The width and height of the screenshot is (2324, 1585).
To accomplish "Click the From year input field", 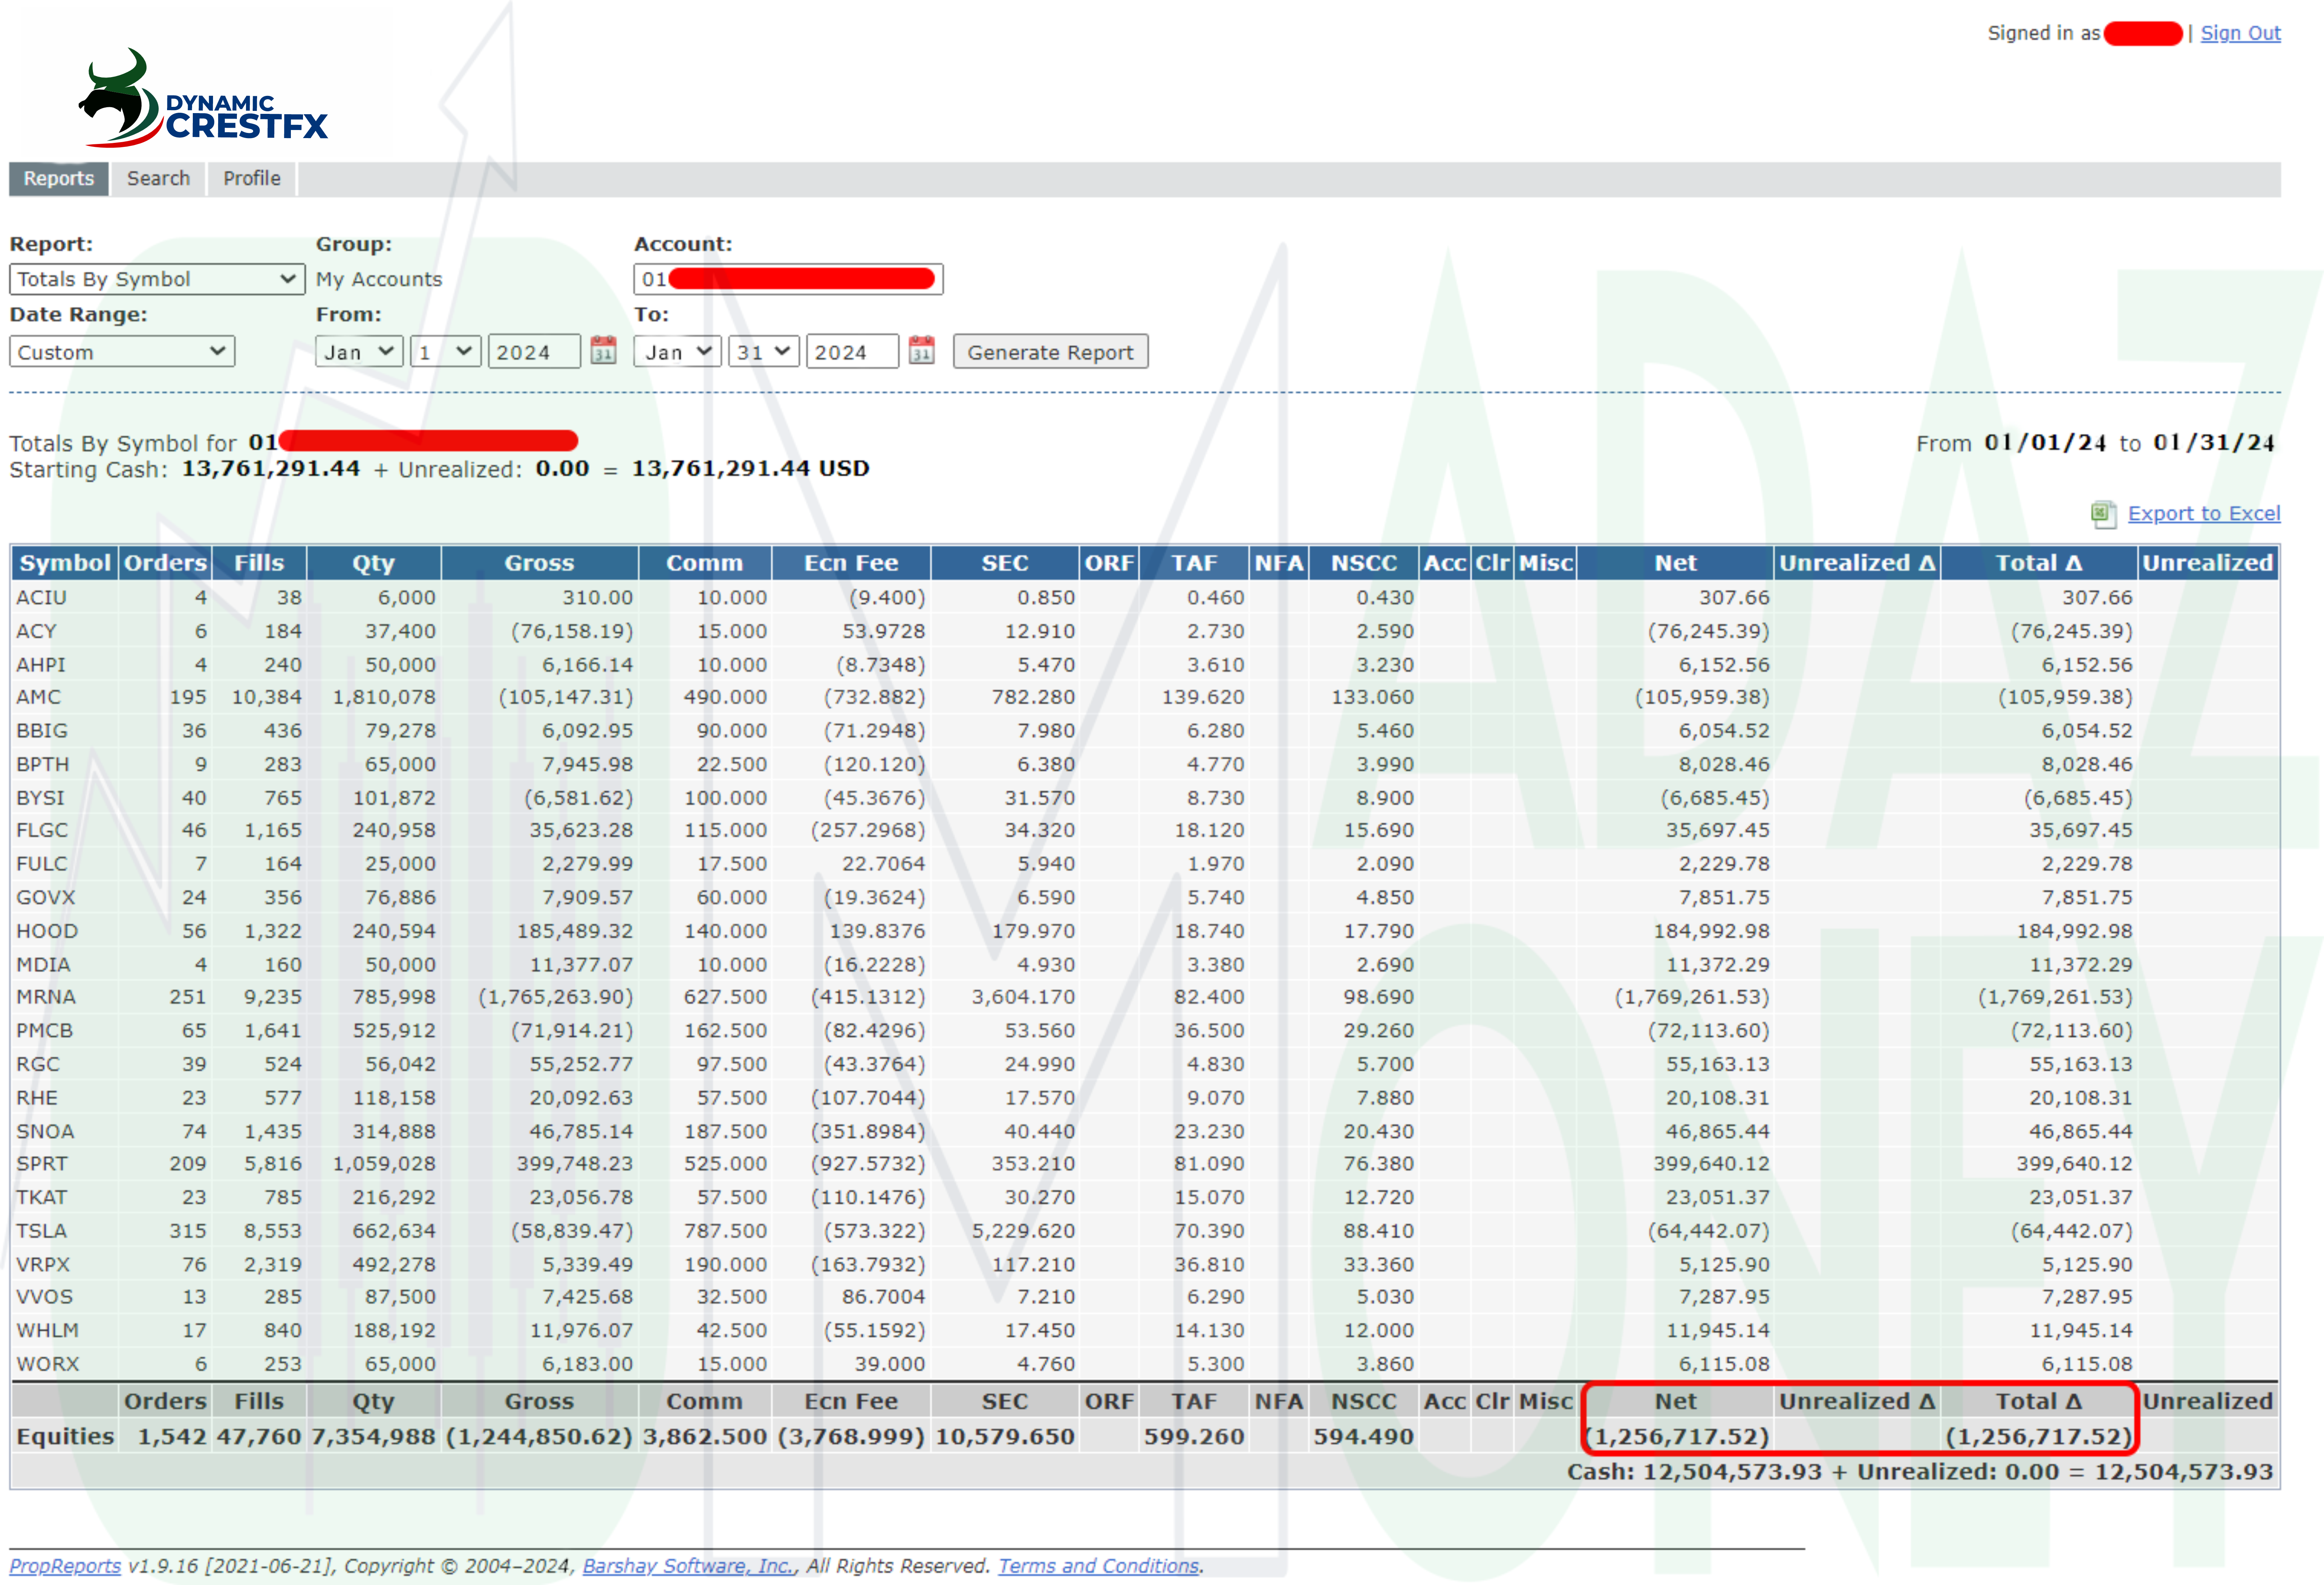I will [x=533, y=352].
